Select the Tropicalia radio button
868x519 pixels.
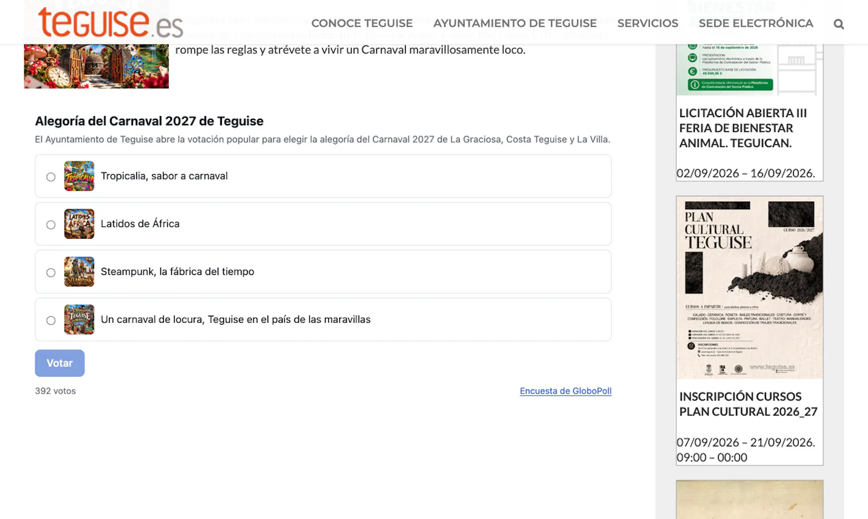pyautogui.click(x=51, y=177)
